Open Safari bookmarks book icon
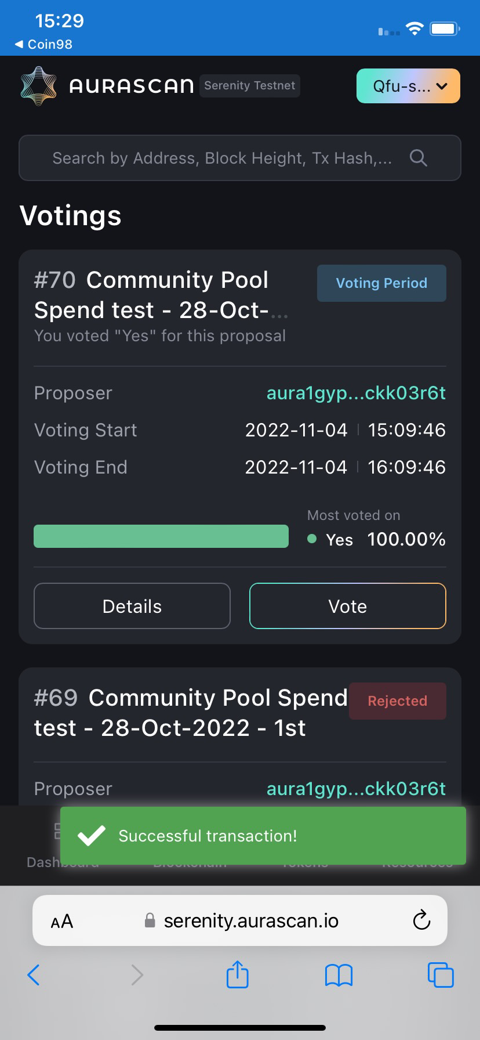The width and height of the screenshot is (480, 1040). (339, 975)
